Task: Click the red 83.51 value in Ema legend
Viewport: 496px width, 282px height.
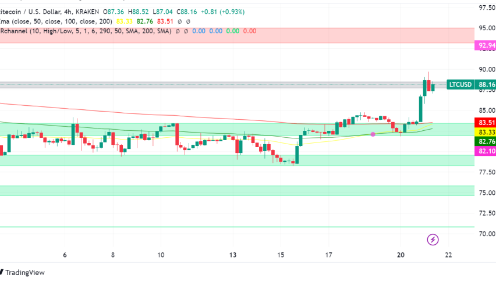Action: click(165, 22)
